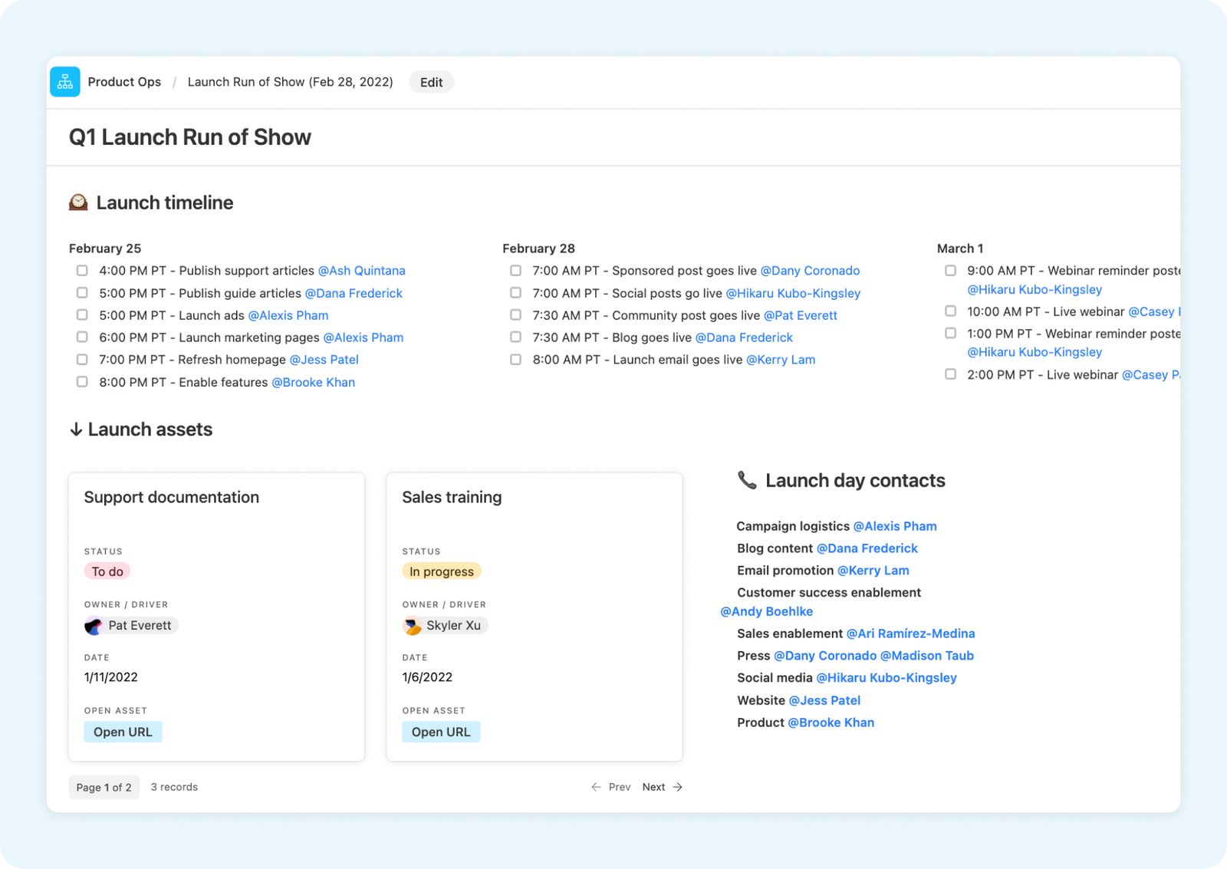The image size is (1227, 869).
Task: Check the 2:00 PM Live webinar task
Action: [x=951, y=374]
